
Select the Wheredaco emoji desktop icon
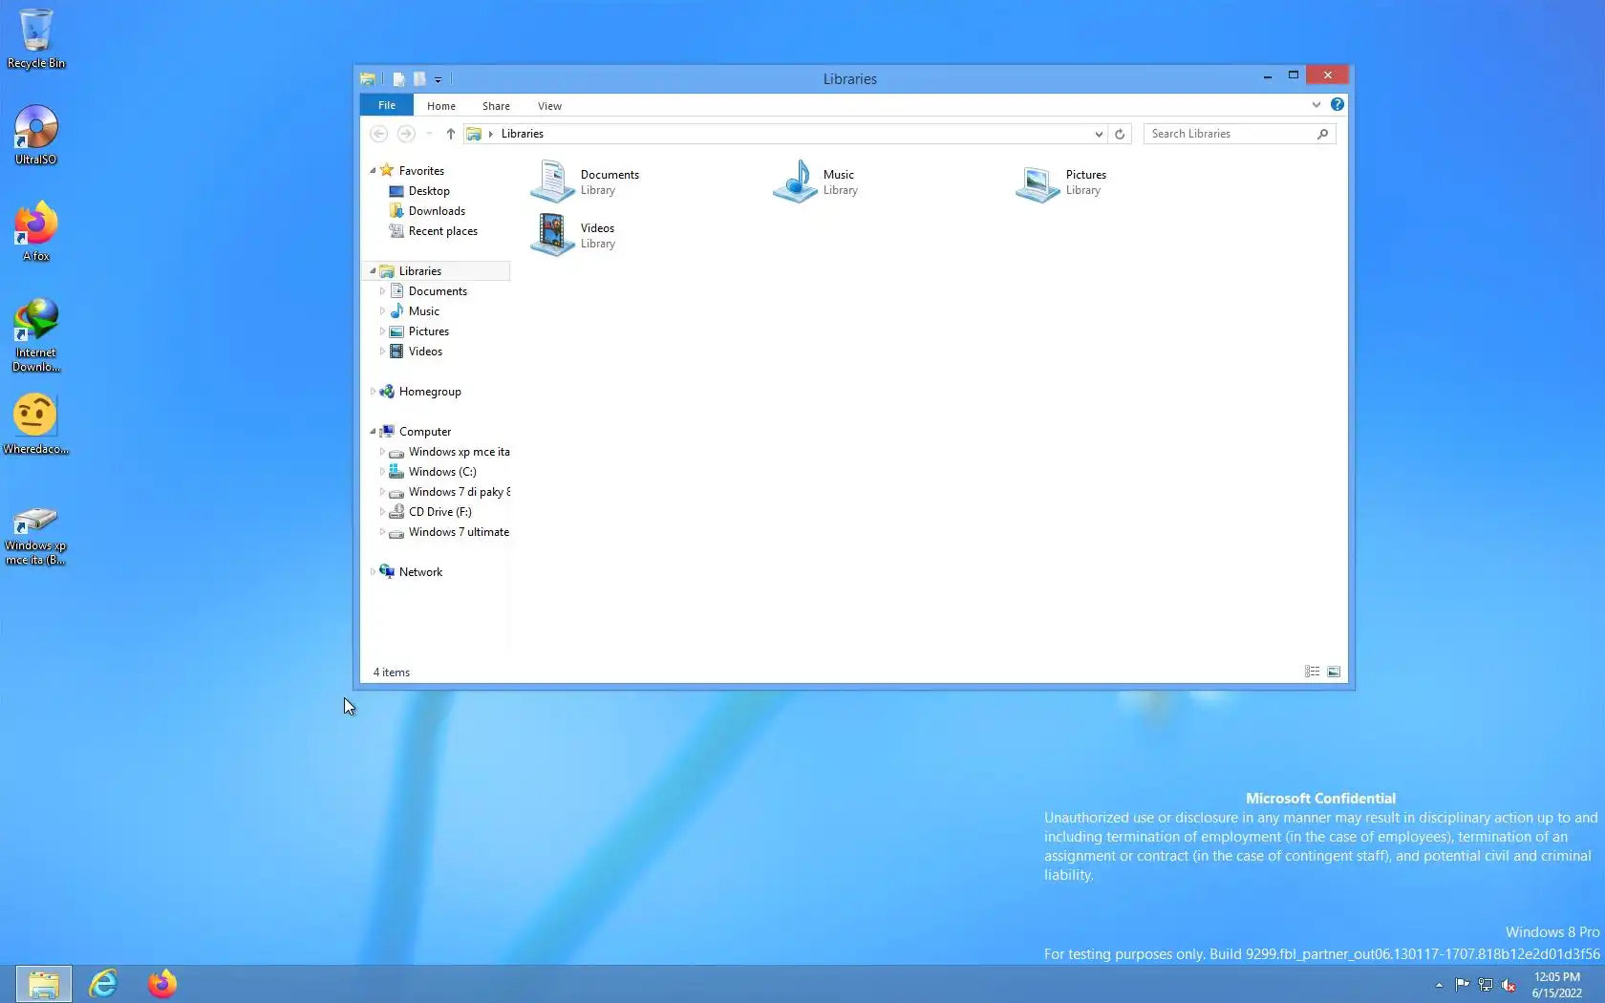(36, 424)
